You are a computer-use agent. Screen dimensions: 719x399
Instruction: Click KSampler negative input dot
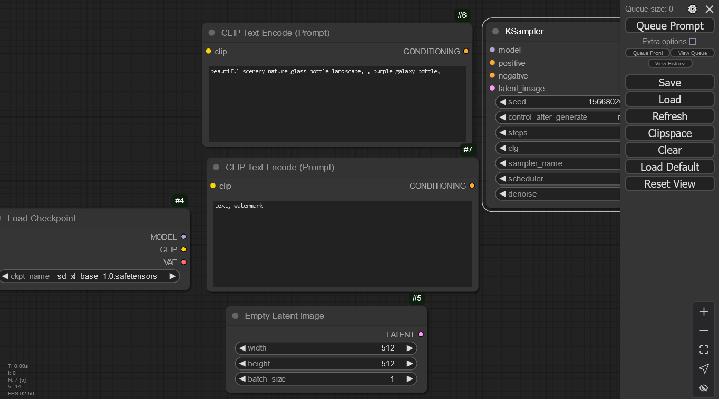(x=492, y=75)
